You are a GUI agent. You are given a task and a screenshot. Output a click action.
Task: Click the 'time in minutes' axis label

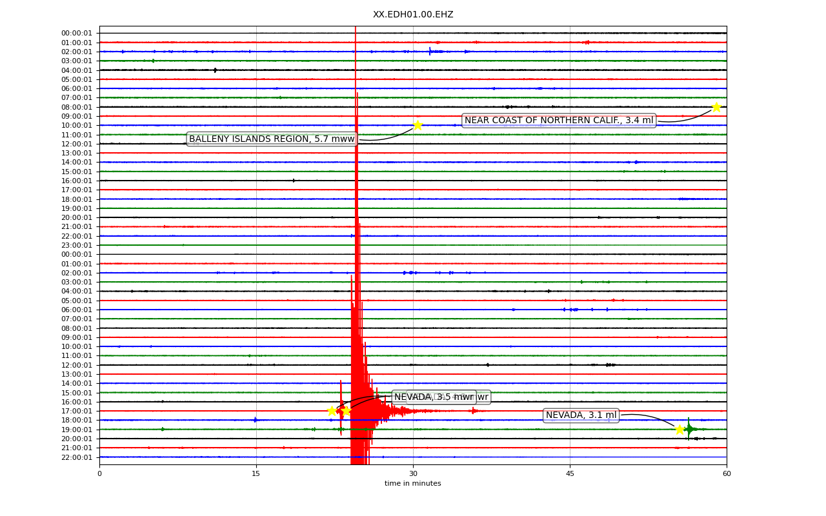pos(413,484)
